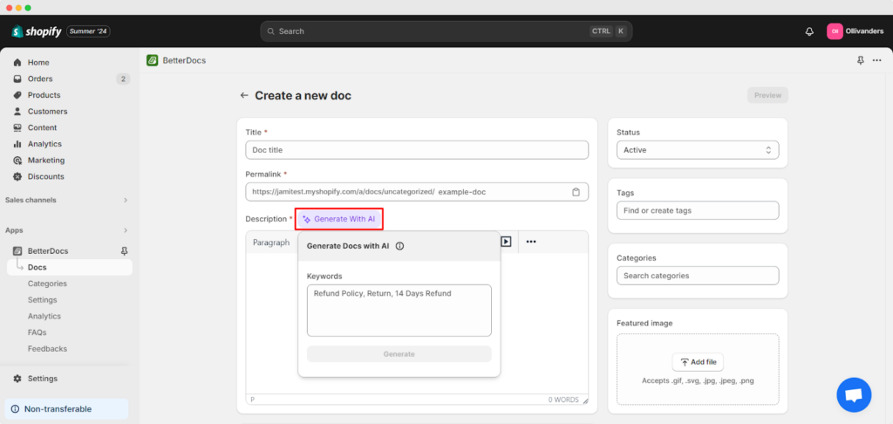
Task: Click the permalink slug example-doc field
Action: [462, 192]
